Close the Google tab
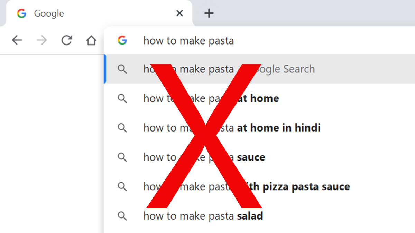This screenshot has height=233, width=415. point(179,13)
